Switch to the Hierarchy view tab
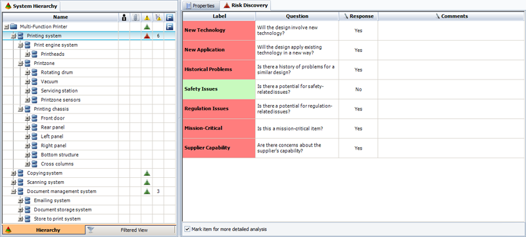 point(43,230)
